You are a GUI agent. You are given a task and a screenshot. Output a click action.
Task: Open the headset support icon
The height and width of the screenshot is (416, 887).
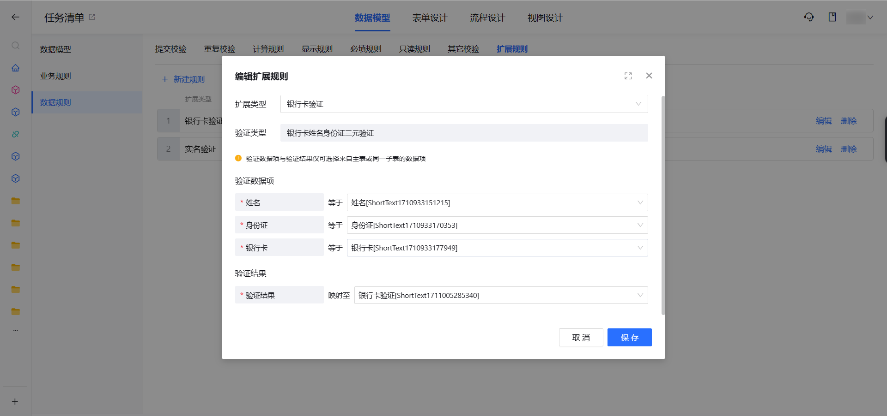tap(809, 17)
